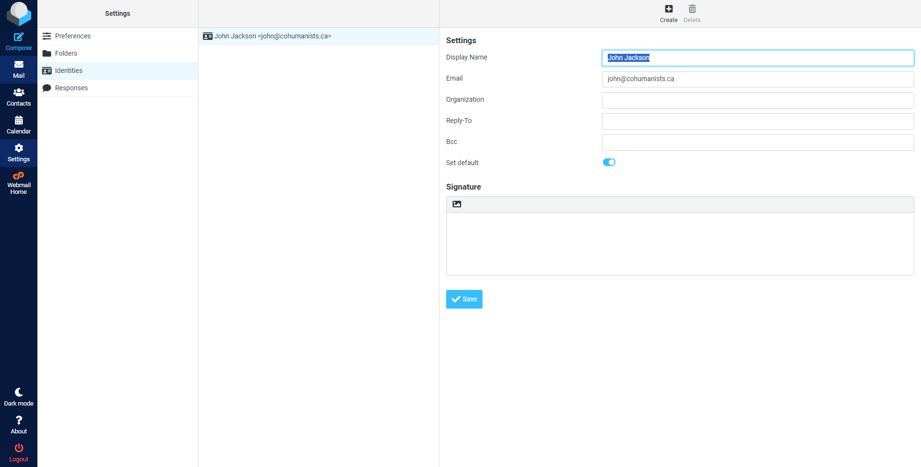921x467 pixels.
Task: Save the identity settings
Action: click(x=464, y=299)
